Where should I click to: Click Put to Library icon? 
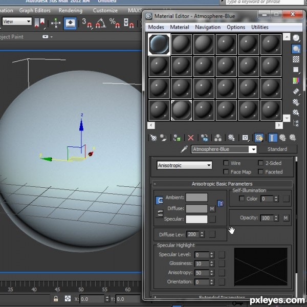point(231,138)
